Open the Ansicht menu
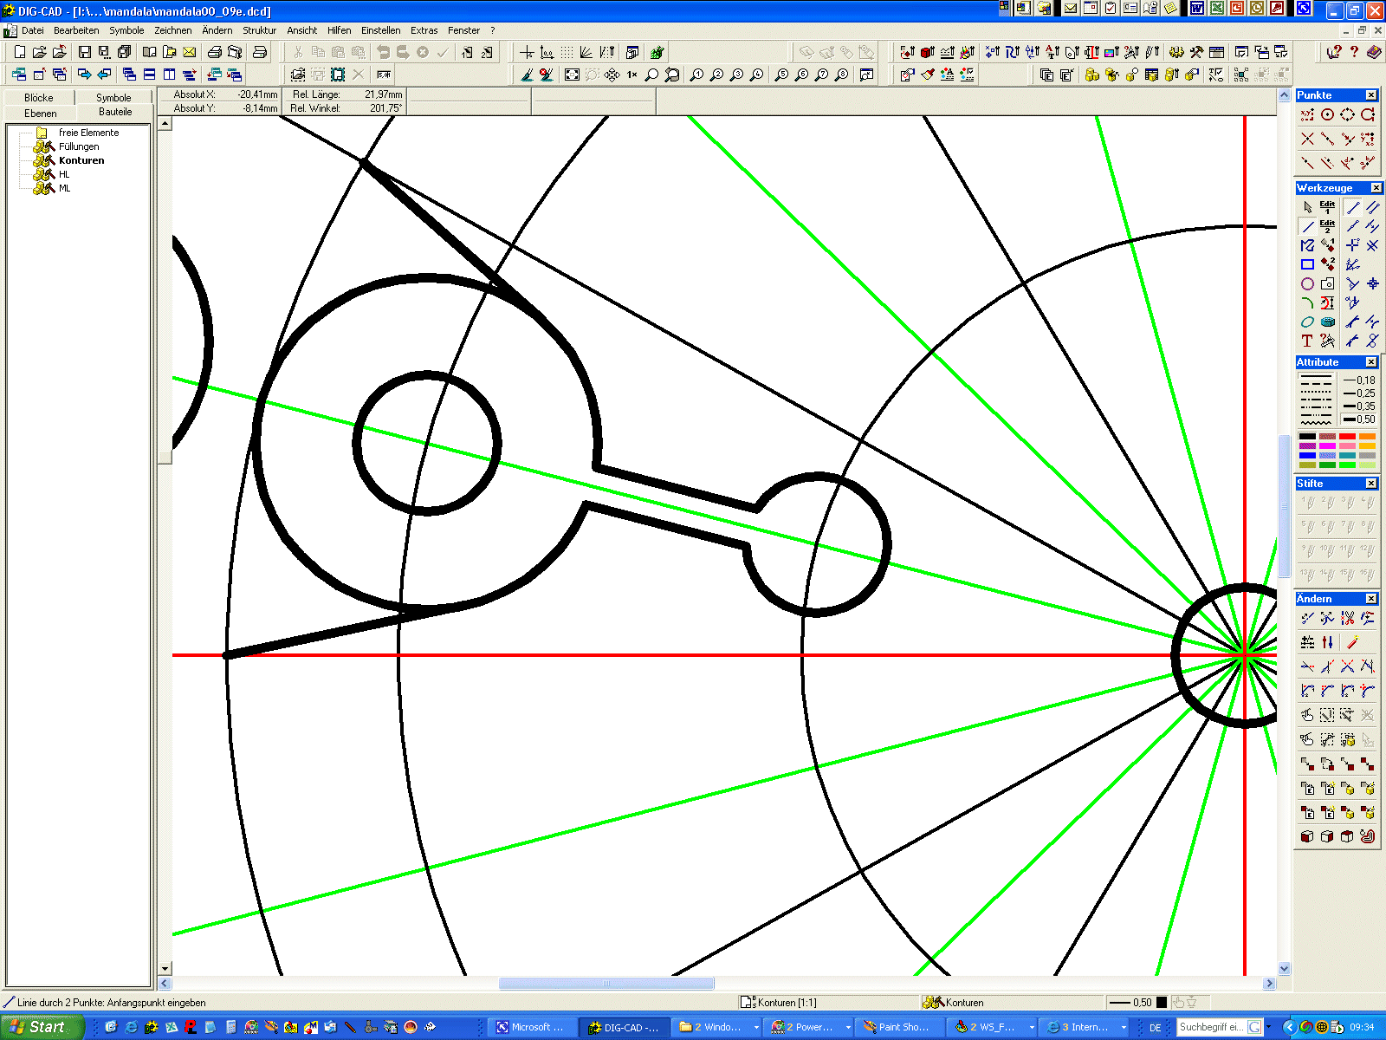The image size is (1386, 1040). click(301, 30)
